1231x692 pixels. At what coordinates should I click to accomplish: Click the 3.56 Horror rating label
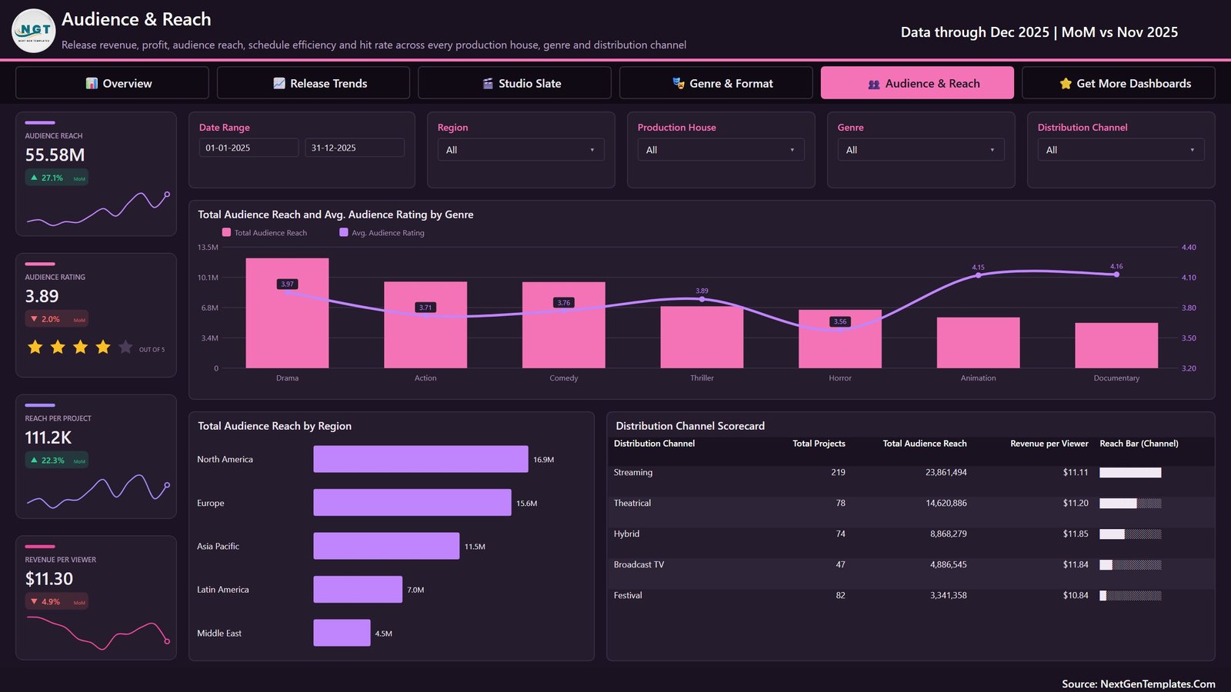click(x=840, y=321)
